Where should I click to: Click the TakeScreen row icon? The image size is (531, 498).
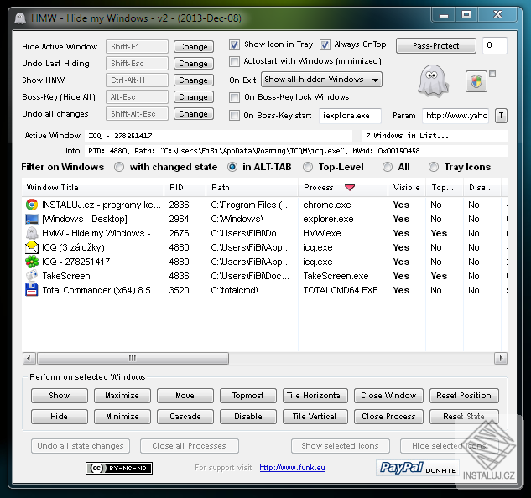[x=32, y=276]
